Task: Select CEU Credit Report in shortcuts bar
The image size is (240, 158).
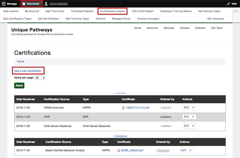Action: 143,11
